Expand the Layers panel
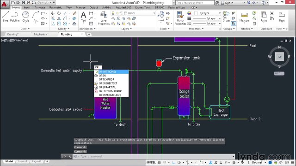The height and width of the screenshot is (166, 296). [126, 29]
